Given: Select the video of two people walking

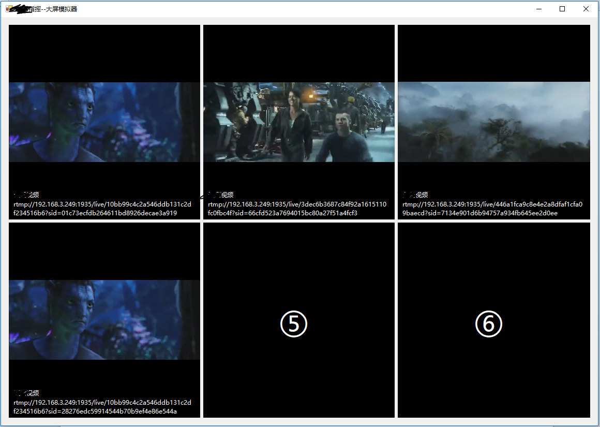Looking at the screenshot, I should tap(299, 122).
